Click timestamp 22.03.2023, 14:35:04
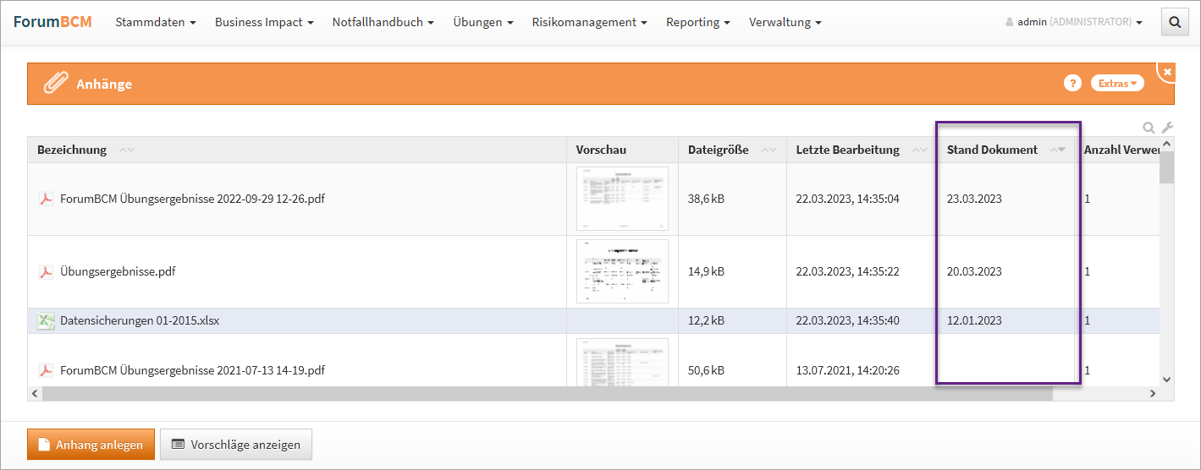 (847, 199)
